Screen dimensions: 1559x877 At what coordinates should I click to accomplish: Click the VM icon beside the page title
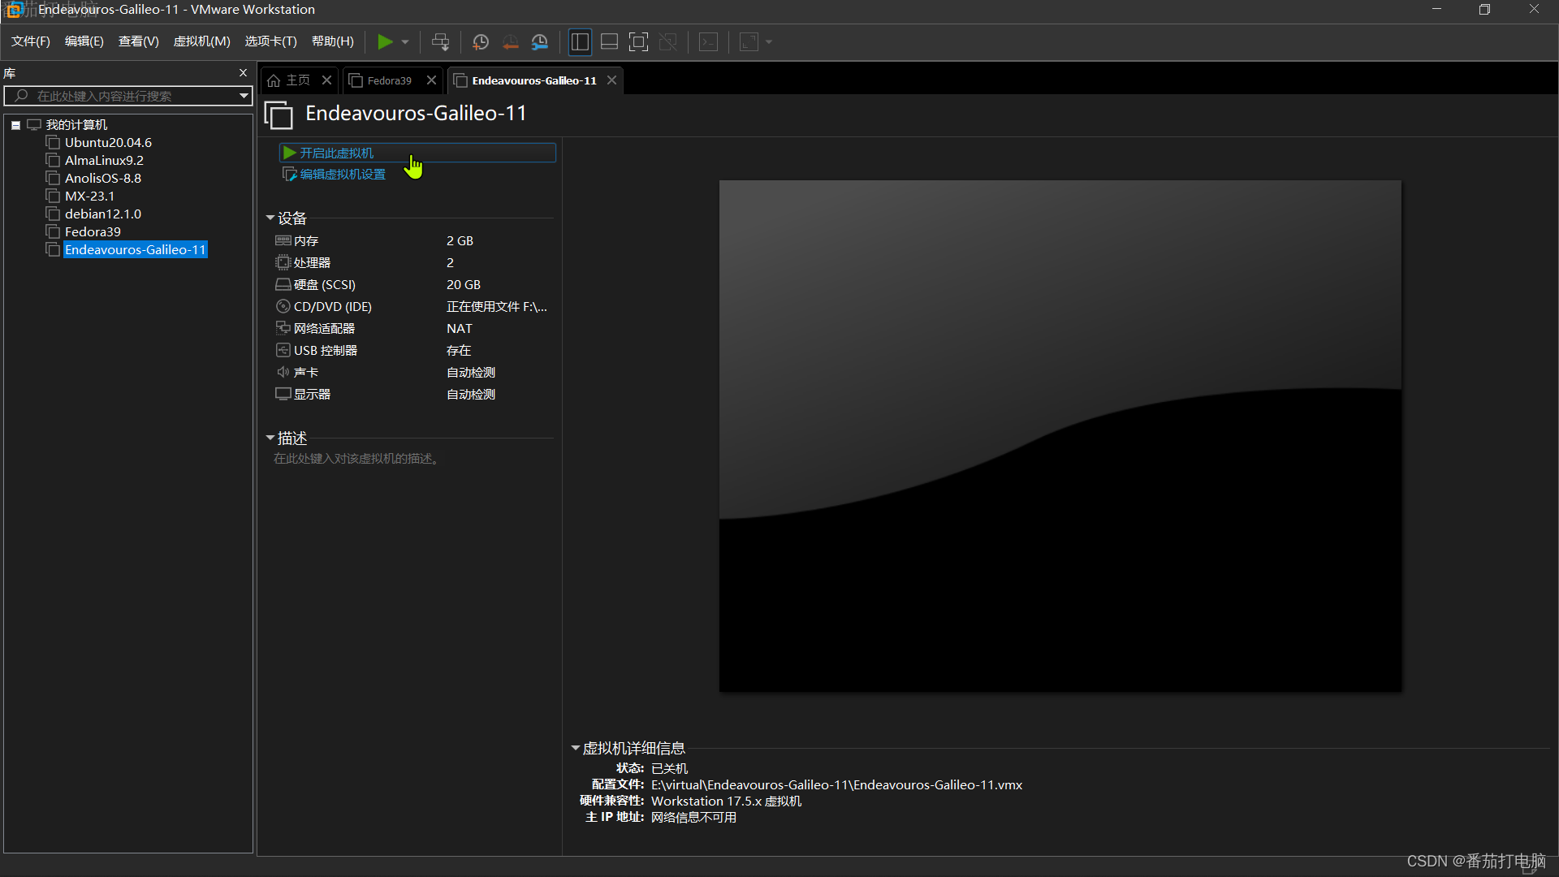(x=279, y=115)
